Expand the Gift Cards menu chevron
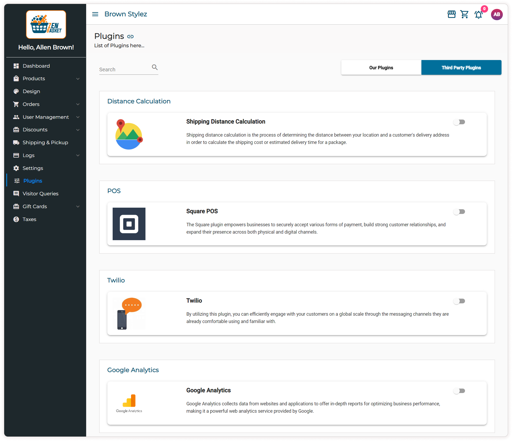Viewport: 512px width, 441px height. pyautogui.click(x=78, y=207)
